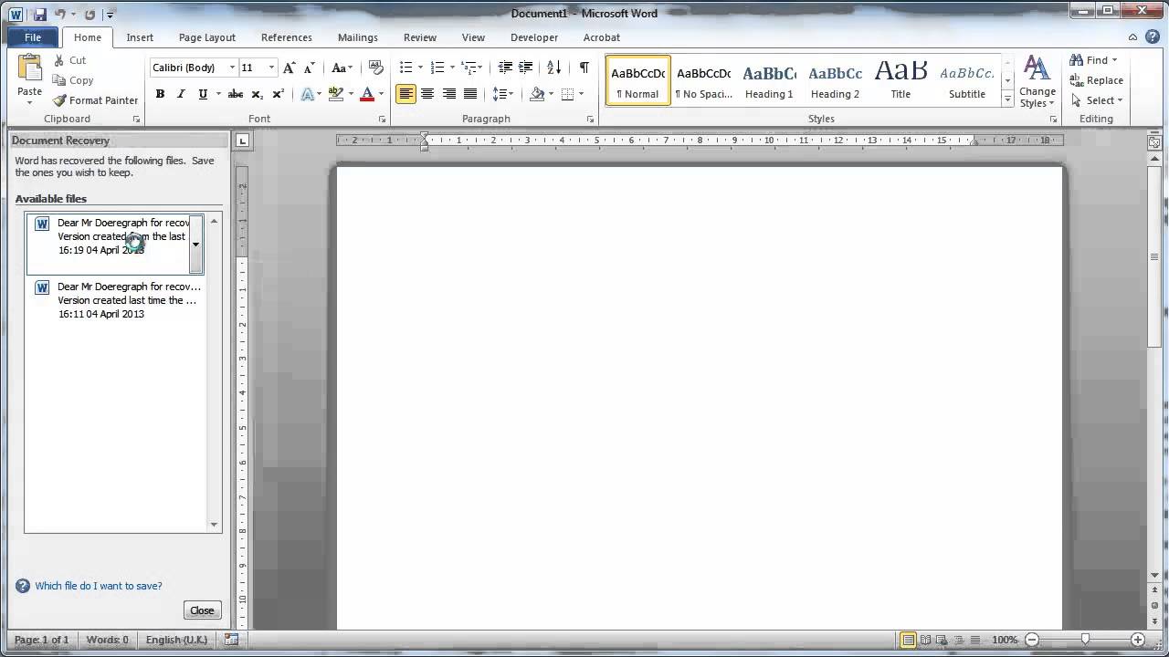The image size is (1169, 657).
Task: Expand the Styles gallery More arrow
Action: tap(1007, 98)
